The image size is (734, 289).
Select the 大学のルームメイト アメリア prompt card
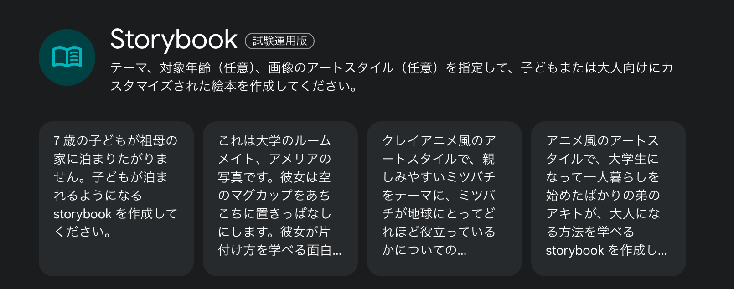click(280, 199)
